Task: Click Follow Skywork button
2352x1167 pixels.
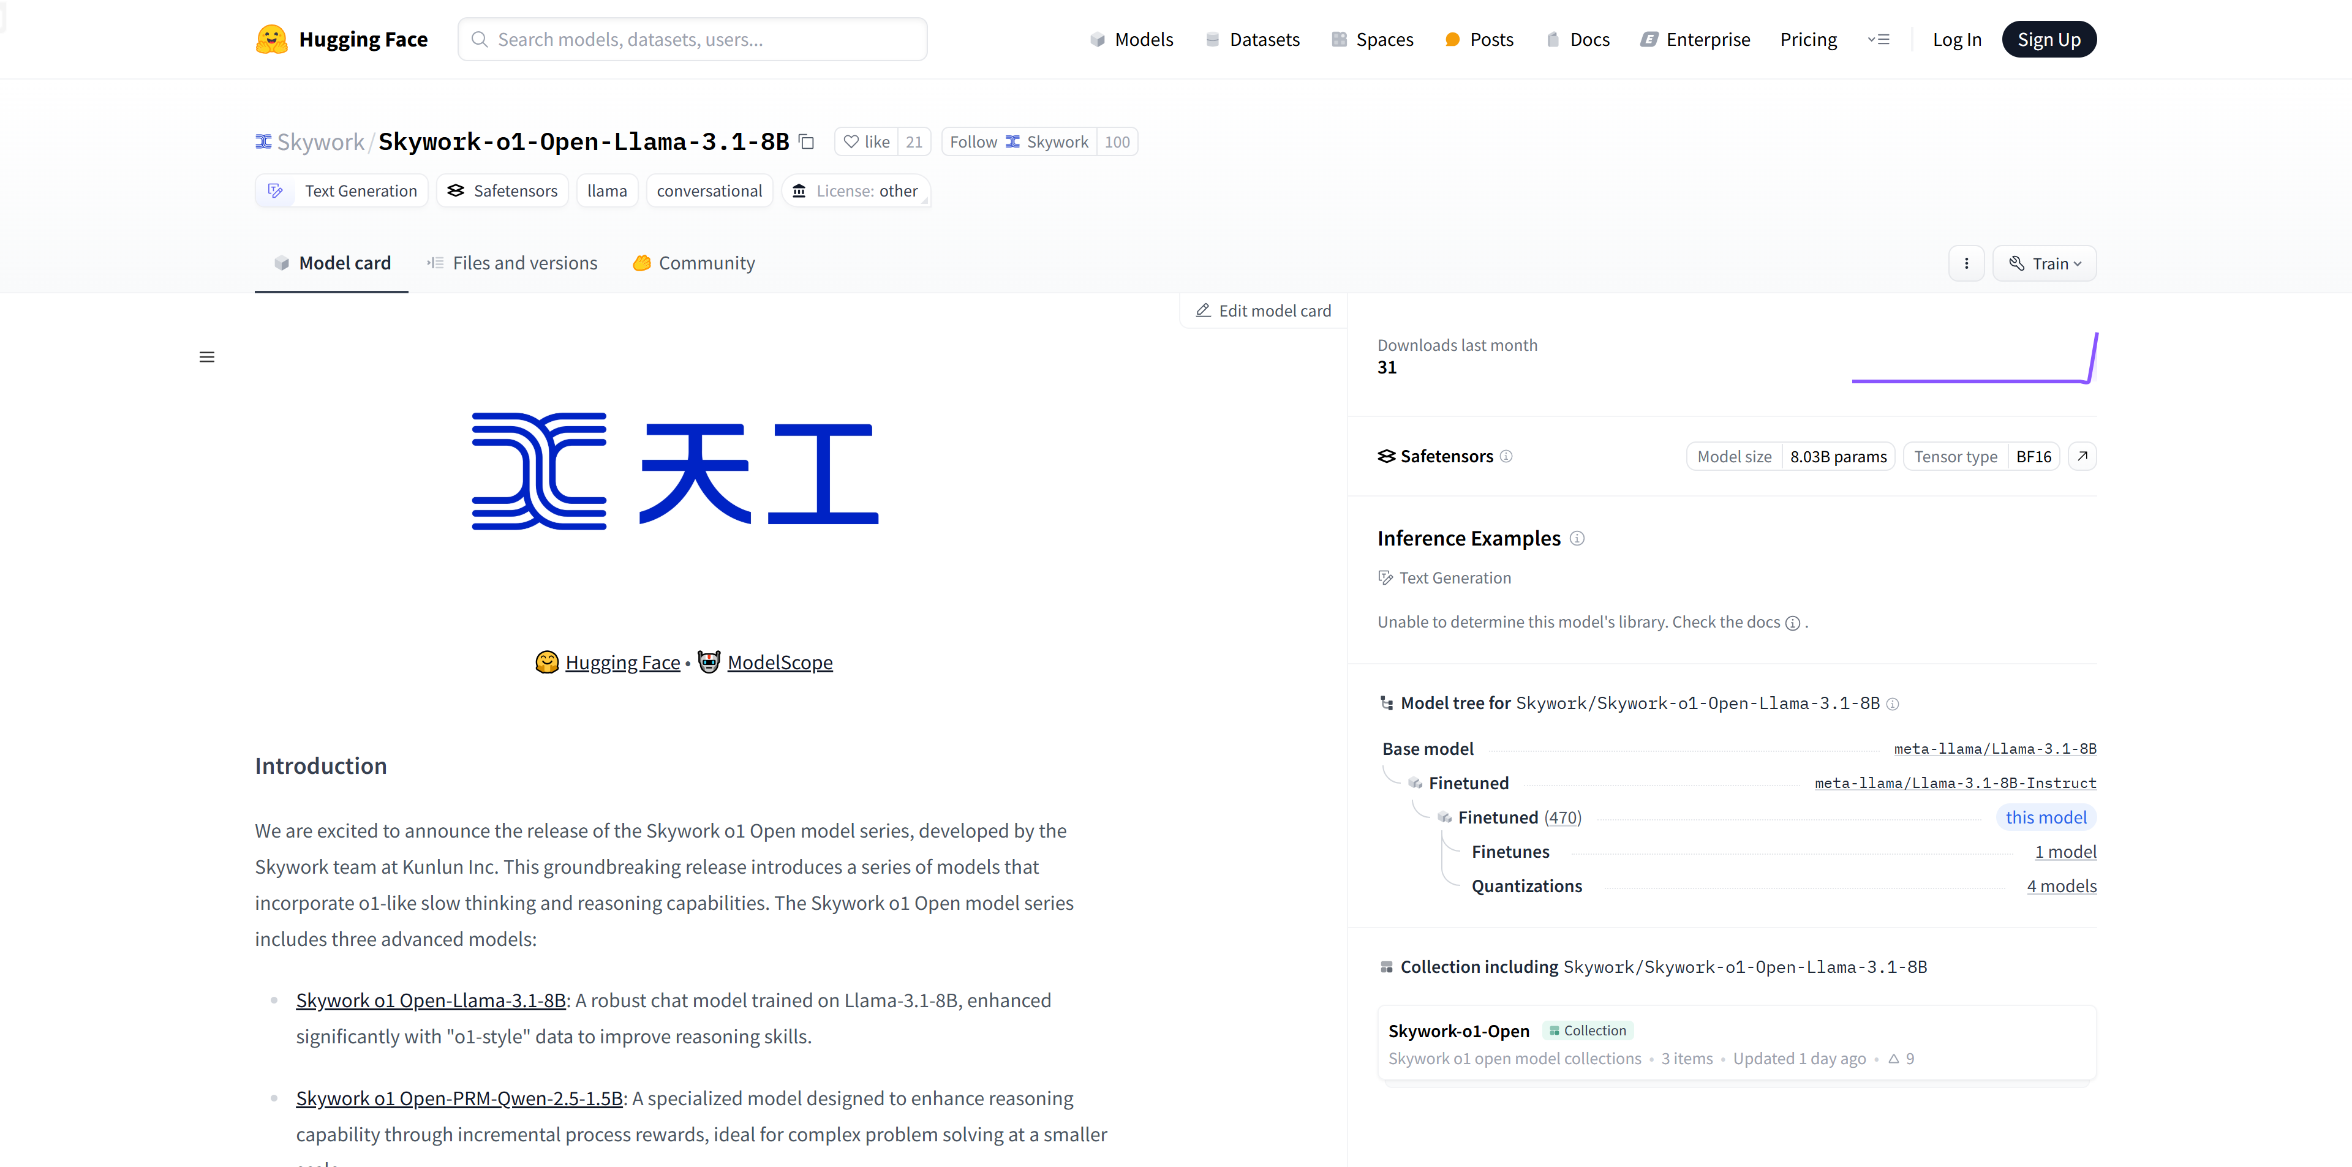Action: [x=1019, y=141]
